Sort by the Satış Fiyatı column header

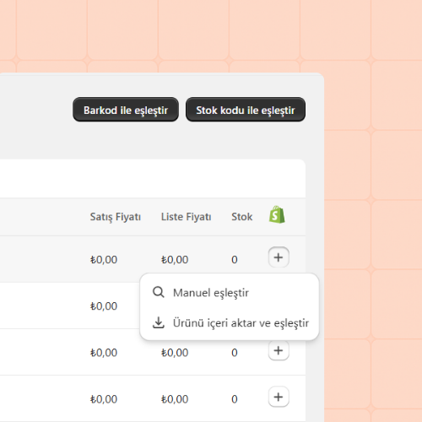tap(116, 217)
